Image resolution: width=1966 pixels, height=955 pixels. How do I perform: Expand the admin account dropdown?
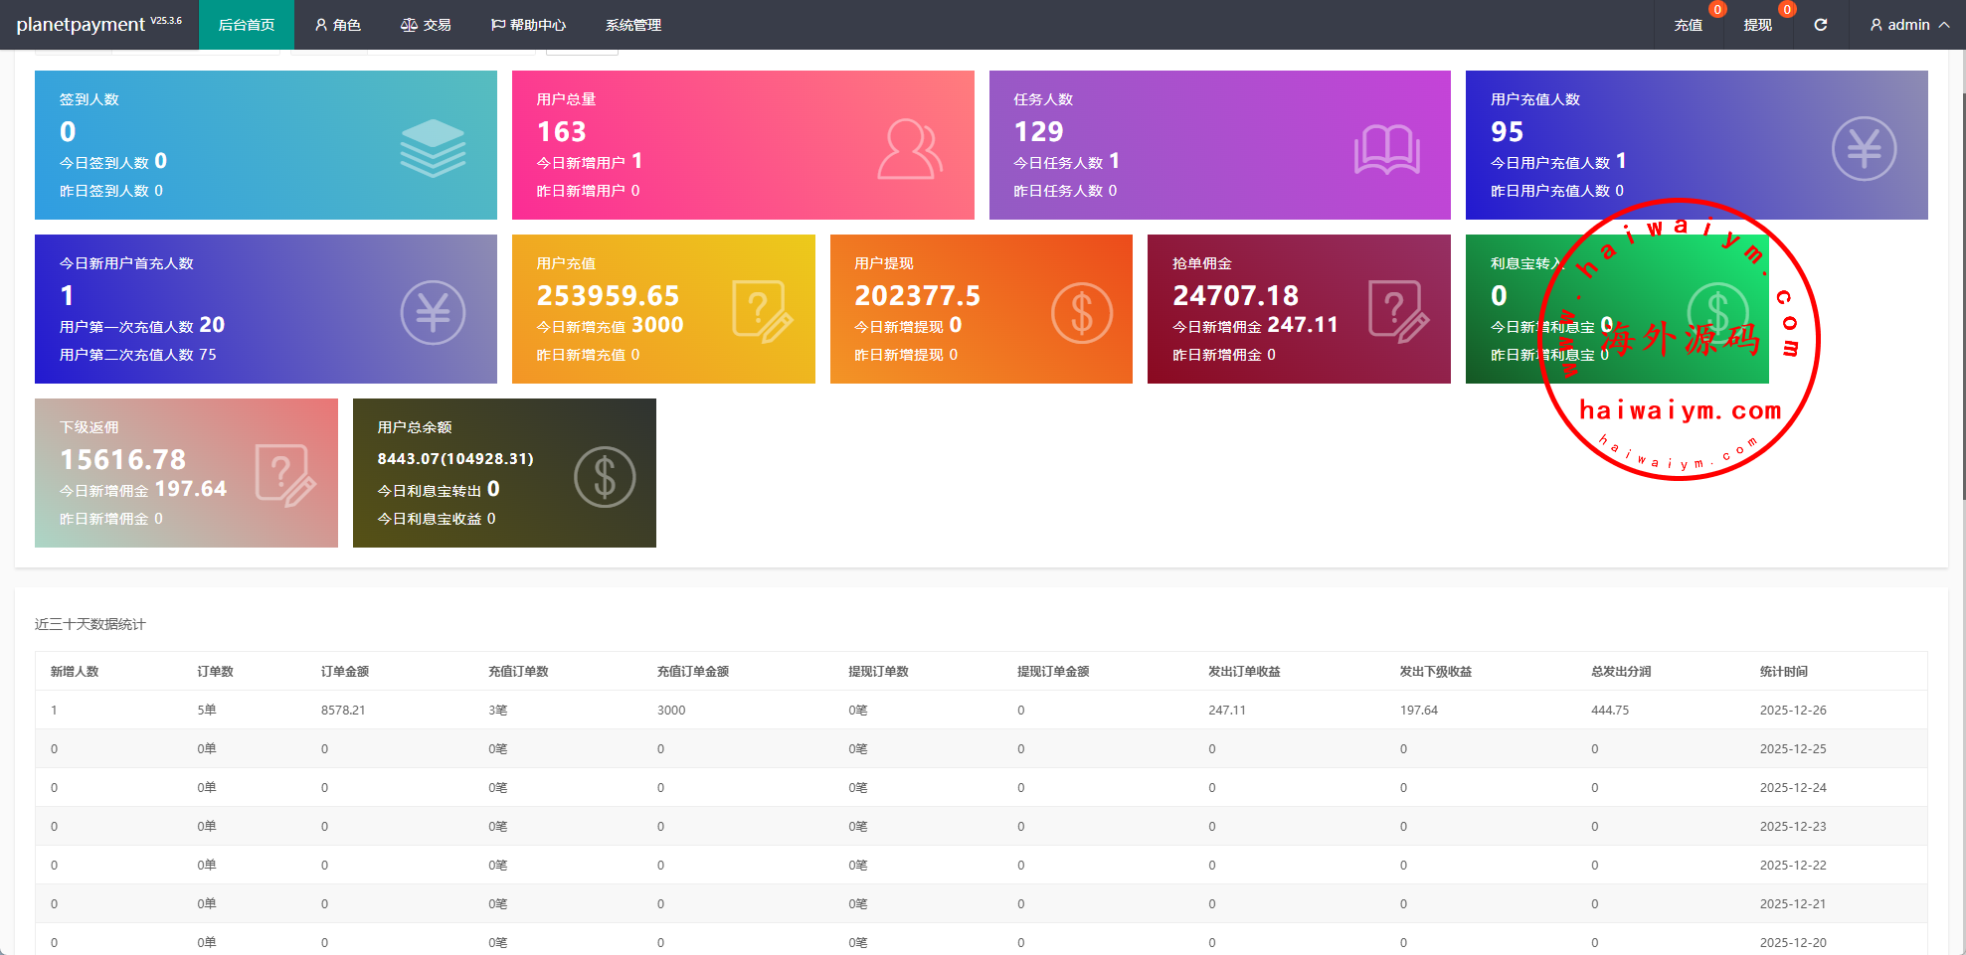[1908, 25]
